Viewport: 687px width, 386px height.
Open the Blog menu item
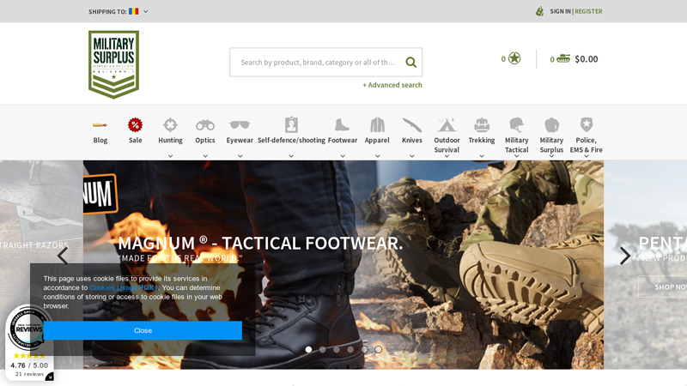click(x=100, y=140)
